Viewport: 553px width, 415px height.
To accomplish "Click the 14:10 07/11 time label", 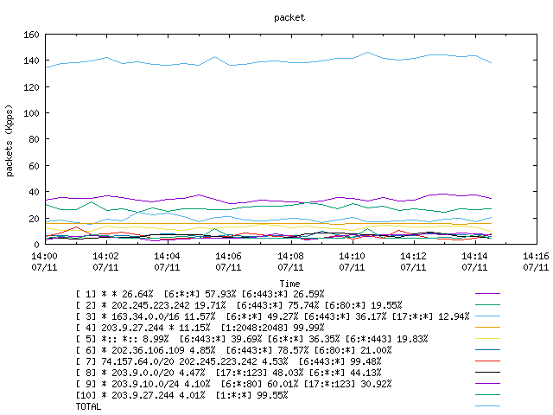I will [x=352, y=261].
